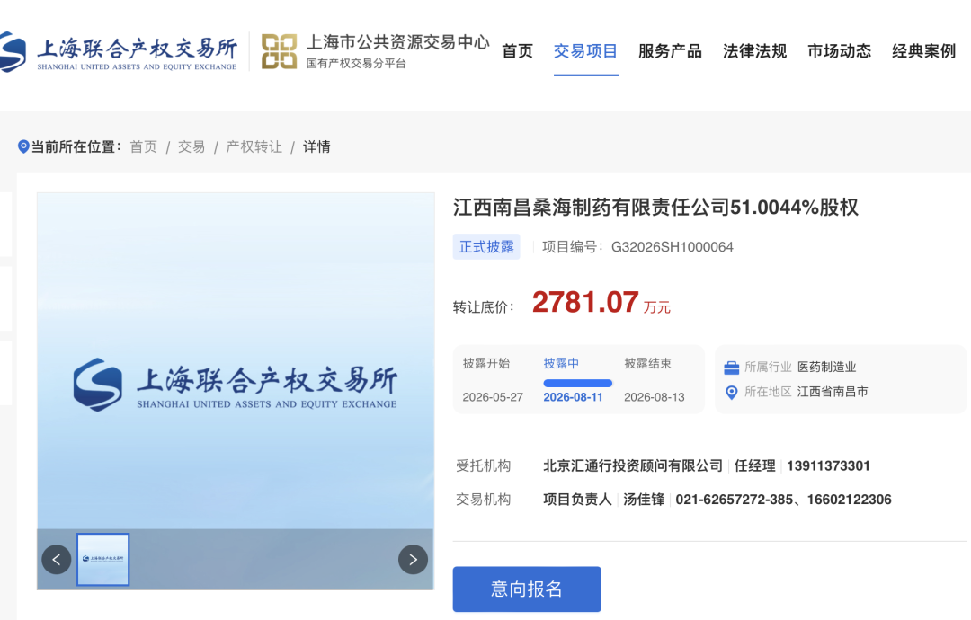Click phone number 021-62657272-385、16602122306
The height and width of the screenshot is (620, 971).
[783, 500]
